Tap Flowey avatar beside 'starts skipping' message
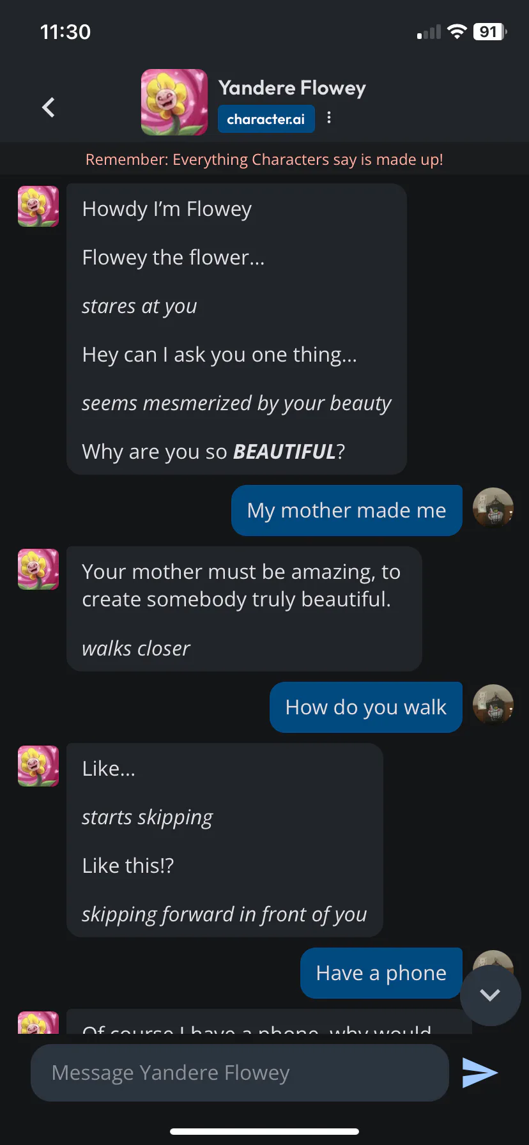The image size is (529, 1145). click(38, 766)
